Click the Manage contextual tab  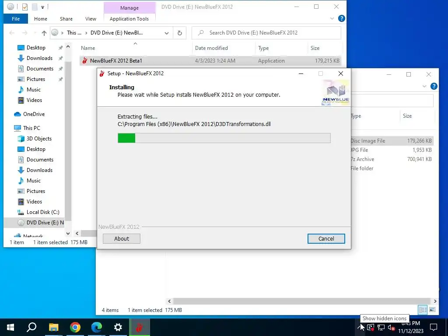point(129,8)
